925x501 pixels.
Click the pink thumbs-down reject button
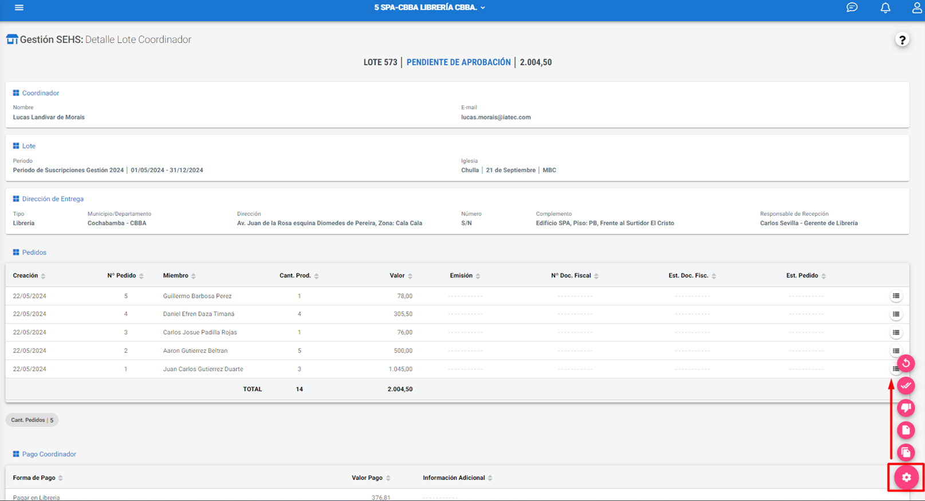906,408
